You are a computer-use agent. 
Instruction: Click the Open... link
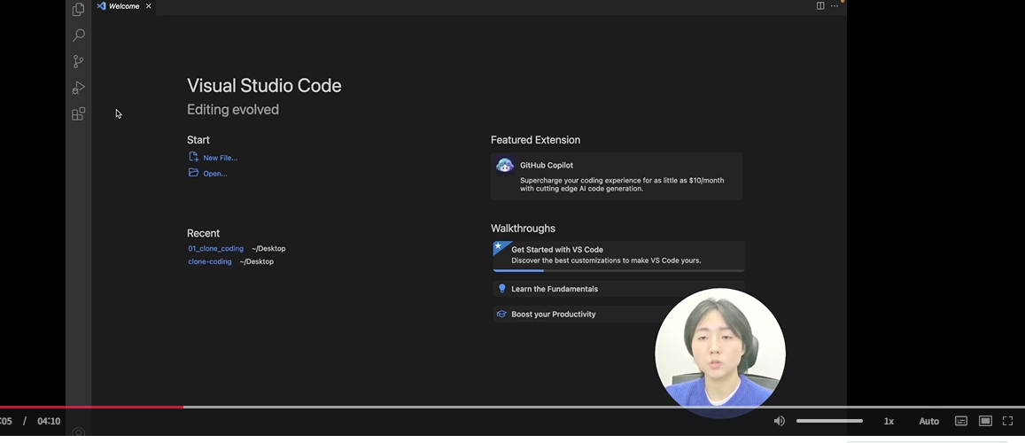click(x=215, y=173)
